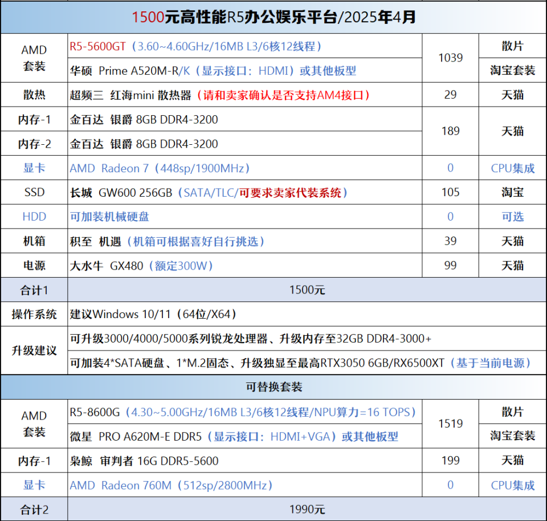Click the 华硕 Prime A520M-R/K motherboard cell
547x521 pixels.
tap(245, 71)
